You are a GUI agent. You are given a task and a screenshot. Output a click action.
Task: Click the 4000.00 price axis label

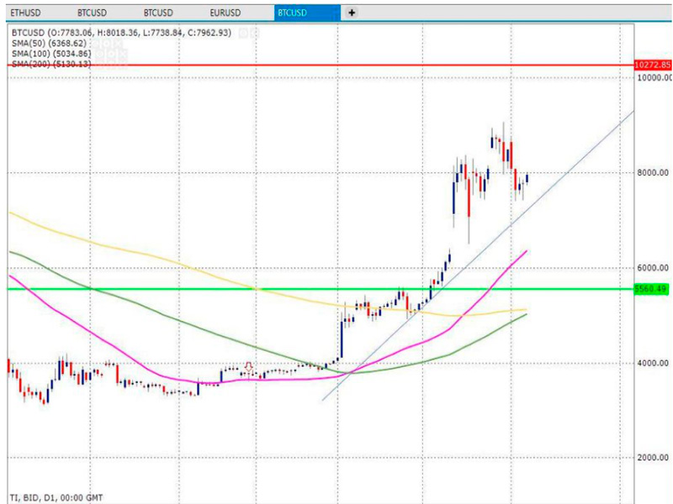click(653, 363)
